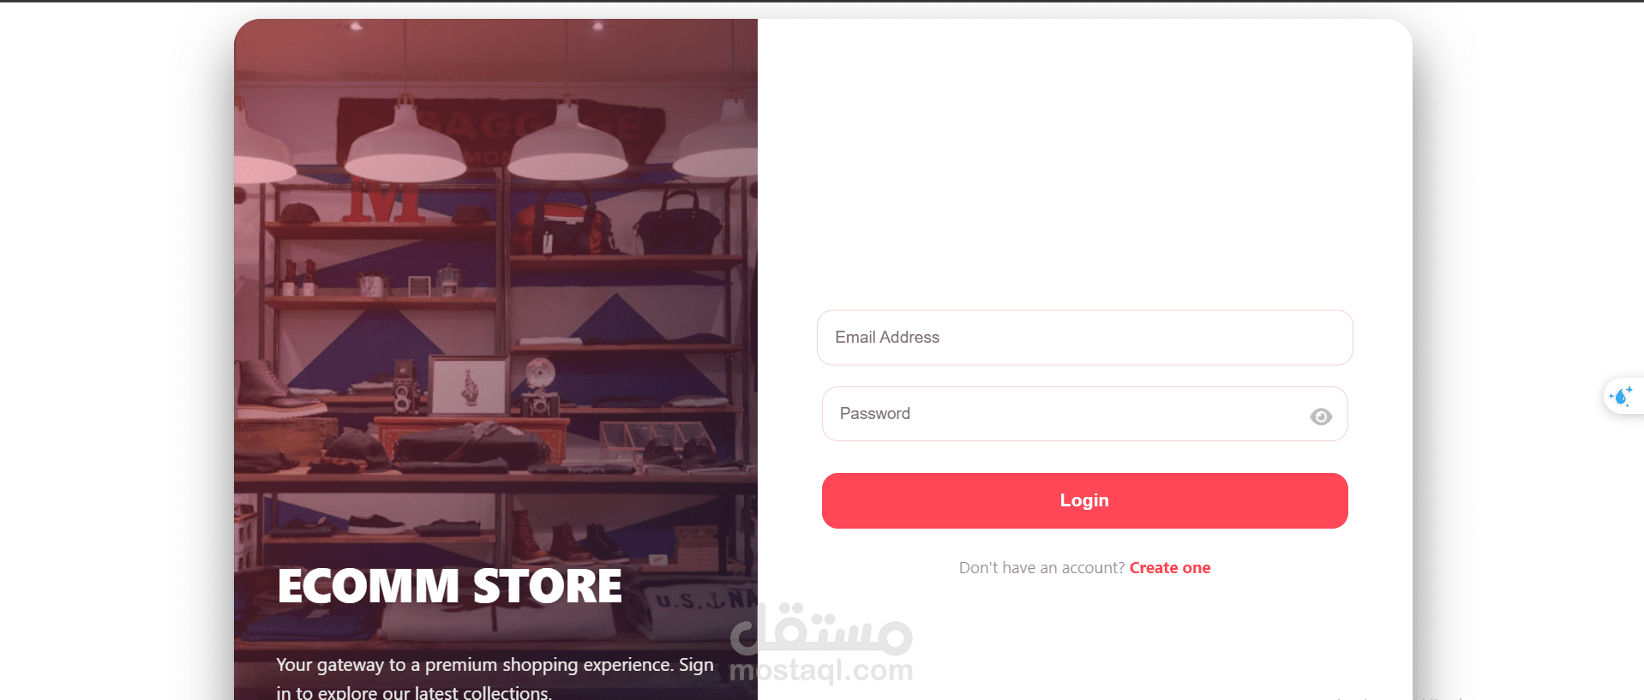This screenshot has height=700, width=1644.
Task: Click the premium shopping experience tagline text
Action: pos(495,678)
